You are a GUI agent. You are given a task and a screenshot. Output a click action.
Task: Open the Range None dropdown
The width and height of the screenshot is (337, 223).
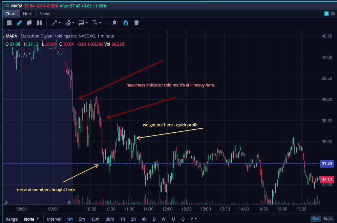click(x=31, y=219)
